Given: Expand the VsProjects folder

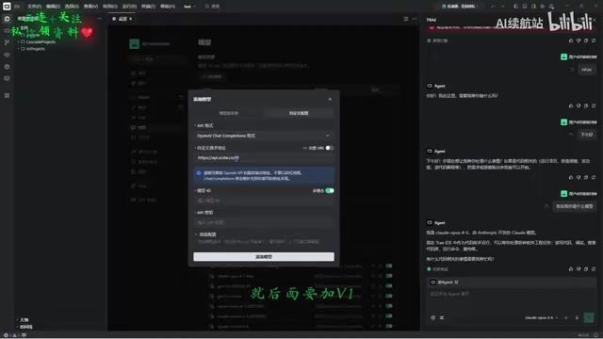Looking at the screenshot, I should (x=32, y=49).
